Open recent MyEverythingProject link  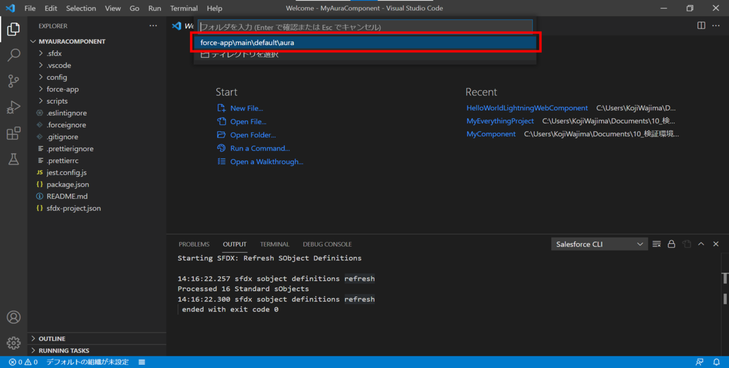point(500,121)
